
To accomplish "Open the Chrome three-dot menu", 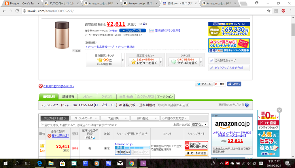I will [x=291, y=11].
